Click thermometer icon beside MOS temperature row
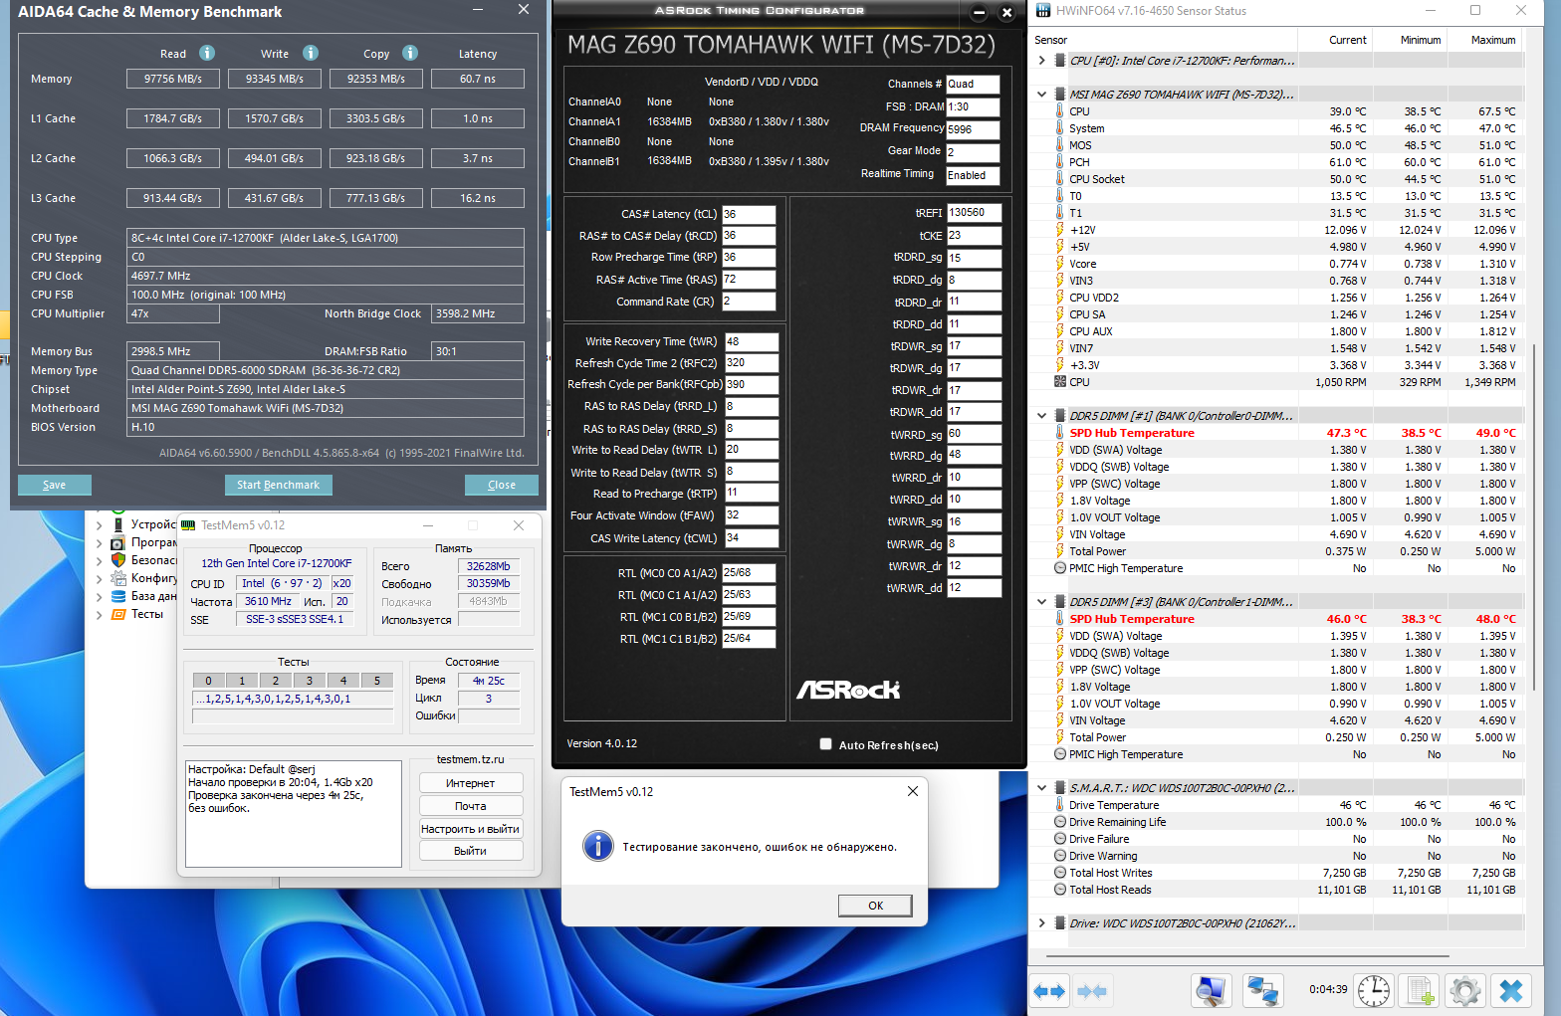Viewport: 1561px width, 1016px height. (x=1060, y=145)
